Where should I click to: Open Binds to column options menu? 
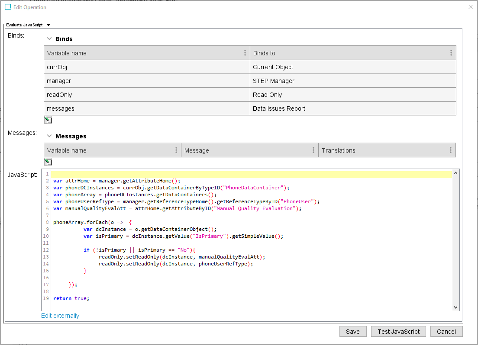451,53
